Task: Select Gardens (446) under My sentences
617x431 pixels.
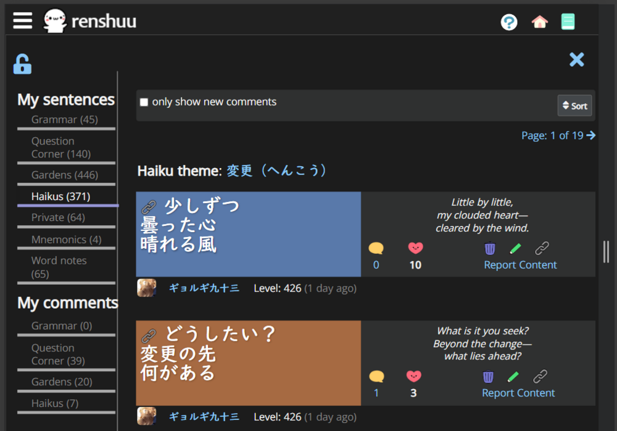Action: coord(65,175)
